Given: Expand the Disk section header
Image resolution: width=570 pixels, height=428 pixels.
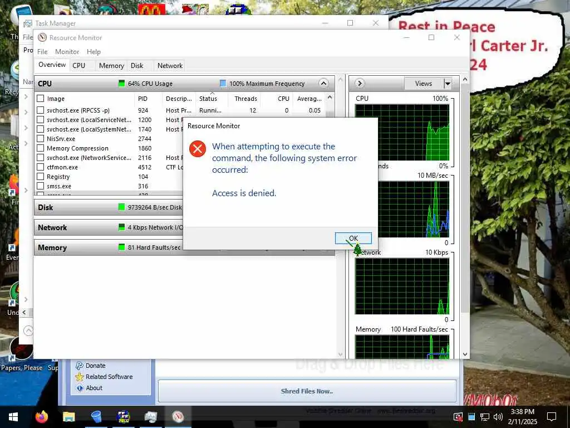Looking at the screenshot, I should (x=109, y=207).
